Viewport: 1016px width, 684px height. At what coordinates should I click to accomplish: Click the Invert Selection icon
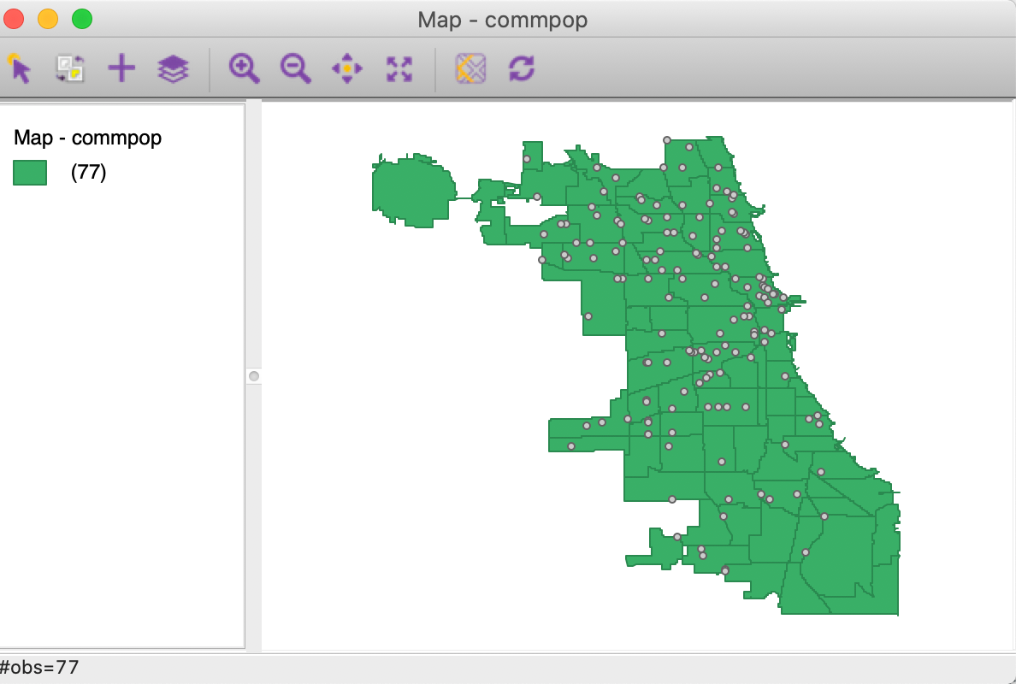[70, 68]
